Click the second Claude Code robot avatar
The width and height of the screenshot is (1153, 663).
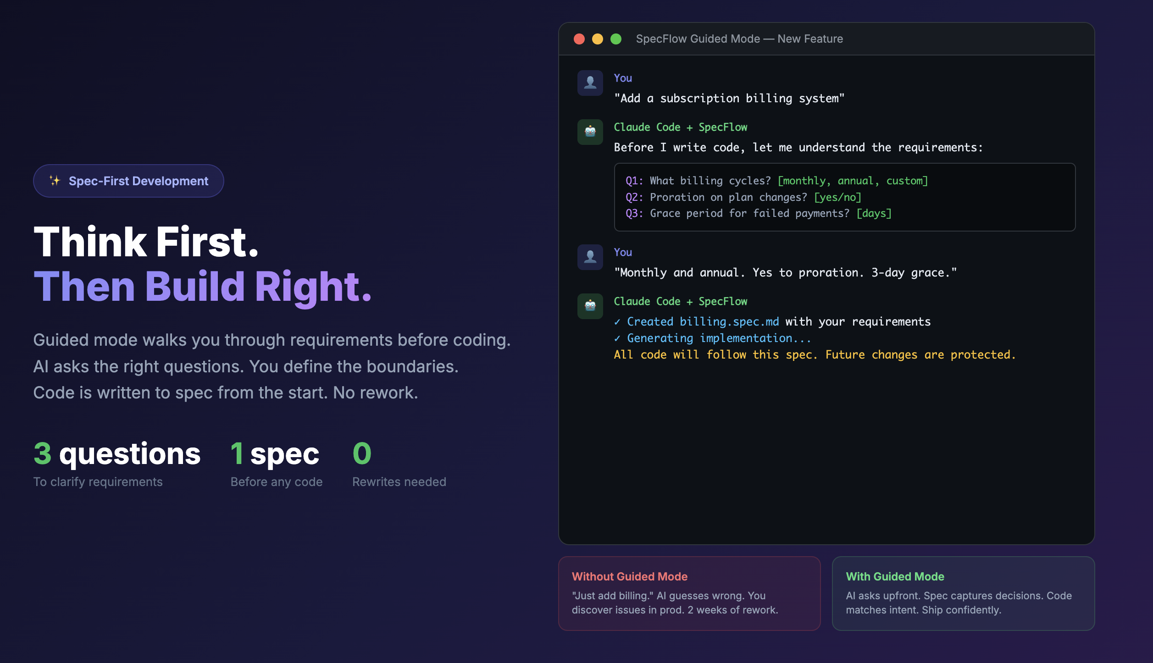[x=590, y=306]
